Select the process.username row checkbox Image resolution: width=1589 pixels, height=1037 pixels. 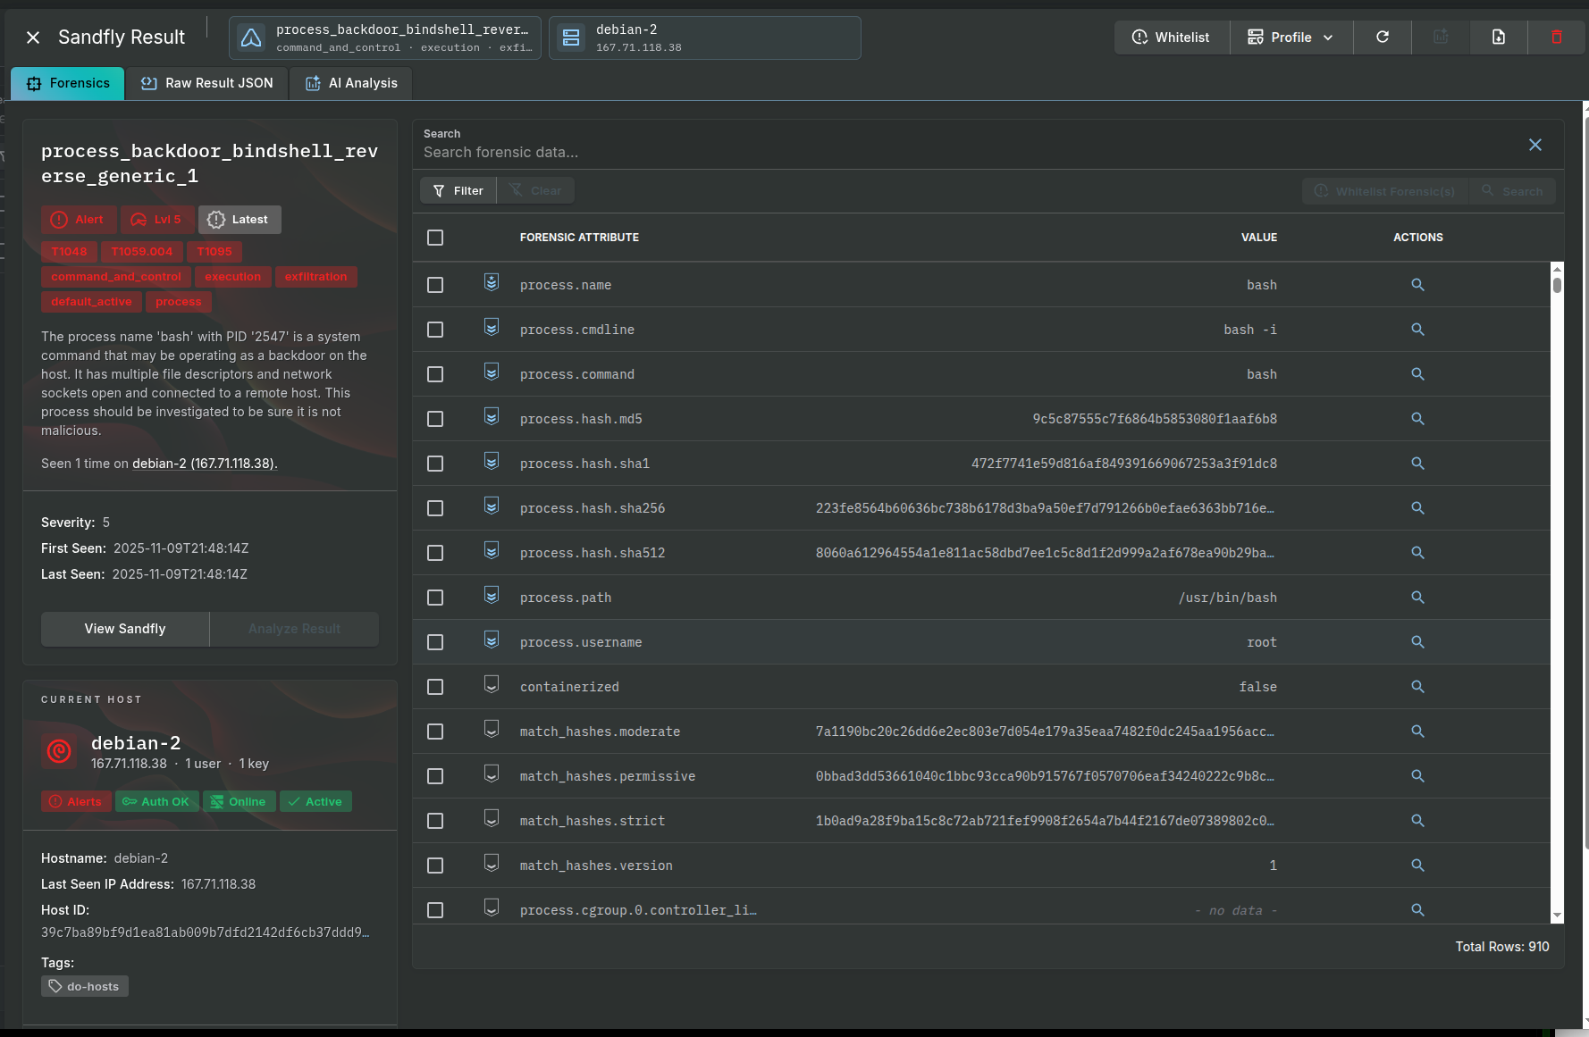435,642
